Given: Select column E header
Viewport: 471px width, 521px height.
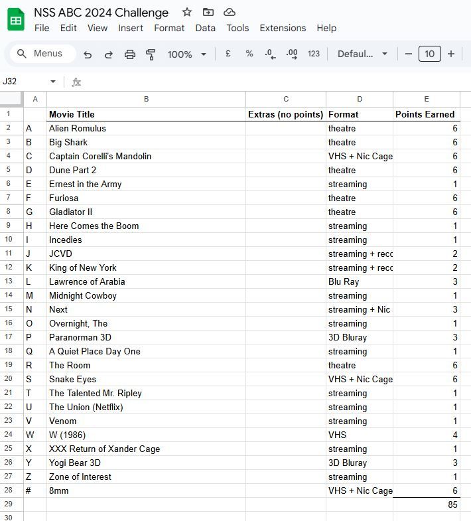Looking at the screenshot, I should [x=427, y=99].
